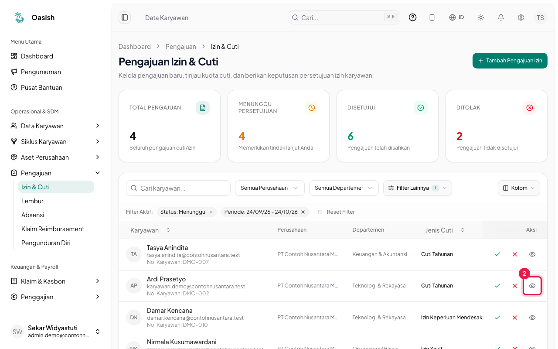Open Semua Departemen dropdown
Viewport: 558px width, 349px height.
click(x=344, y=188)
